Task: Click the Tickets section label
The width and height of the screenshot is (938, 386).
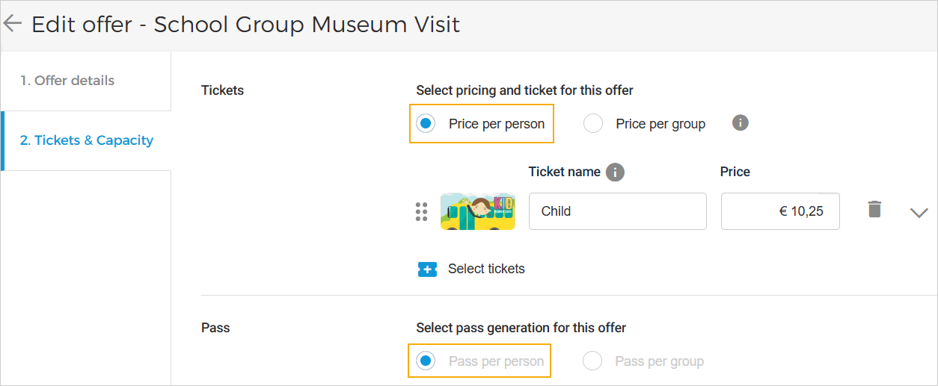Action: pyautogui.click(x=223, y=90)
